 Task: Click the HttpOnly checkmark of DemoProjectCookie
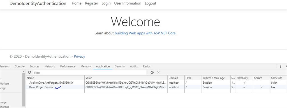[x=244, y=87]
